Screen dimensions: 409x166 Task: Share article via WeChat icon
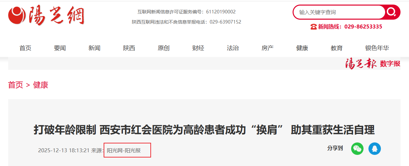click(357, 149)
